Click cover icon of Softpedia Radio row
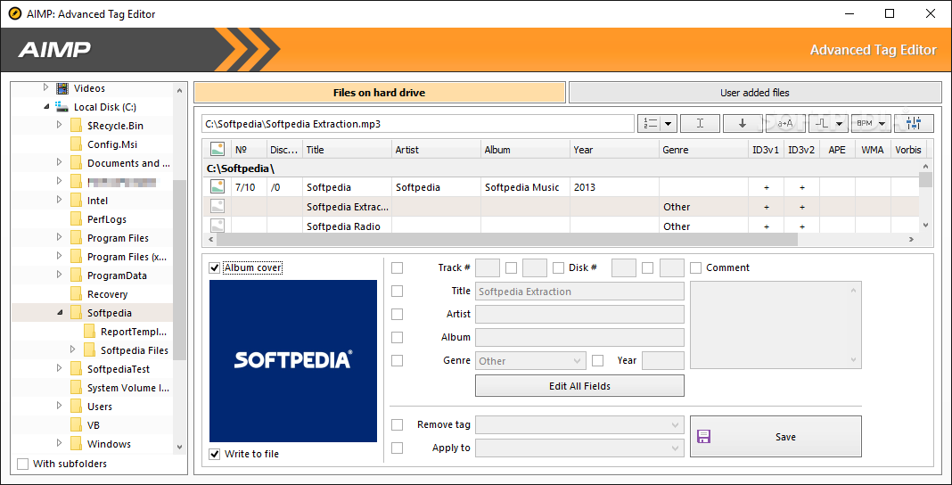 pyautogui.click(x=217, y=226)
